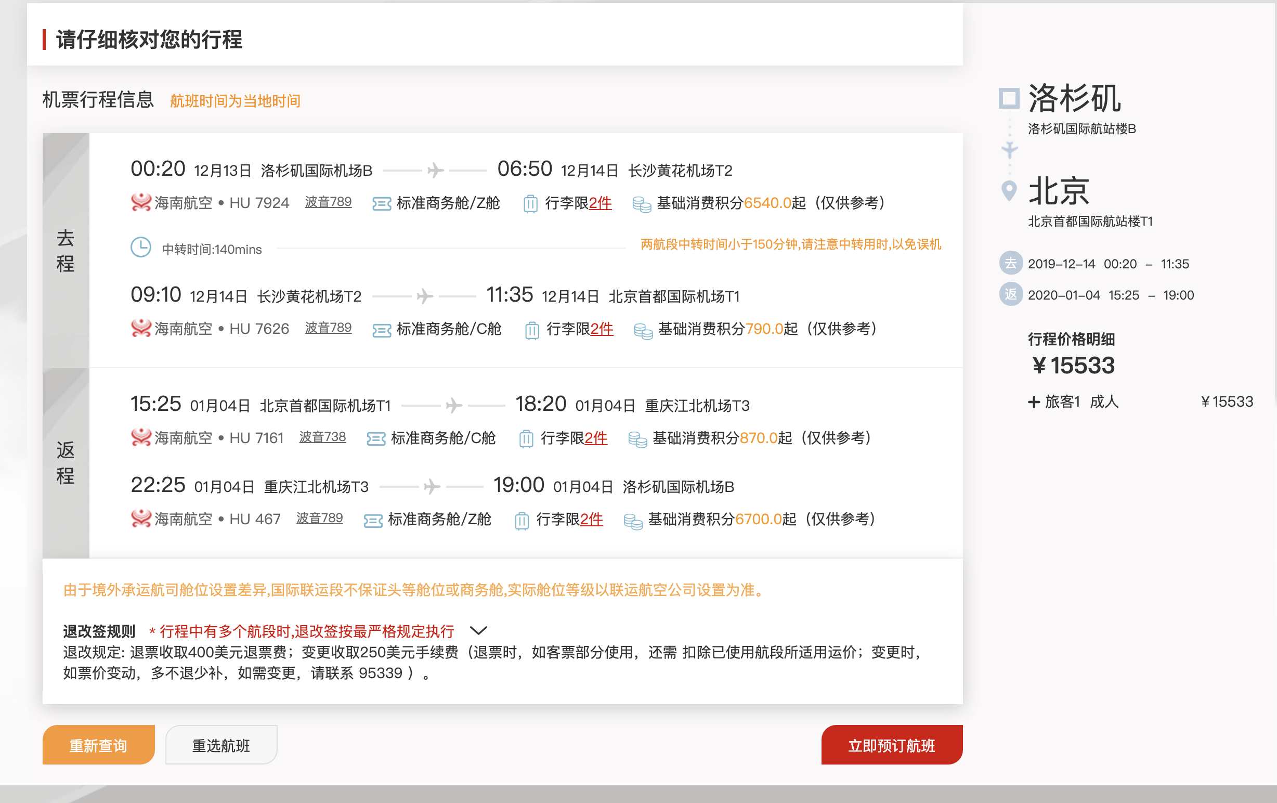Click the luggage icon in the HU 467 row
Viewport: 1277px width, 803px height.
(522, 521)
